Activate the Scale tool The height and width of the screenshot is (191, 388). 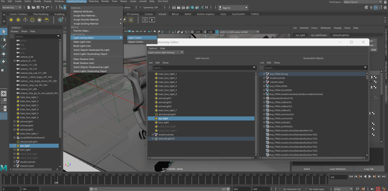coord(4,69)
